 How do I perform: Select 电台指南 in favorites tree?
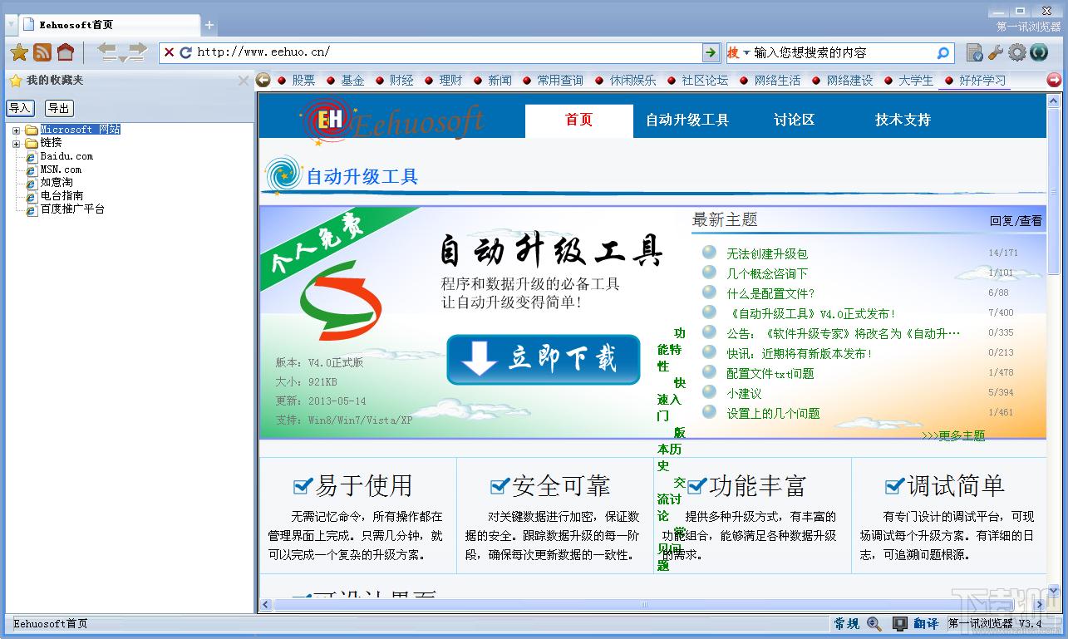(x=62, y=196)
